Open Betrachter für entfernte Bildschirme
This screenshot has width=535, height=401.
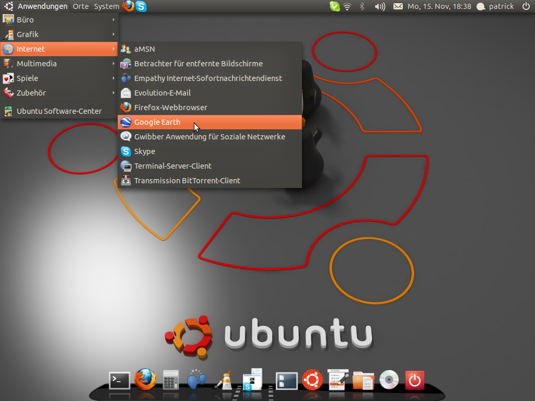click(x=210, y=64)
